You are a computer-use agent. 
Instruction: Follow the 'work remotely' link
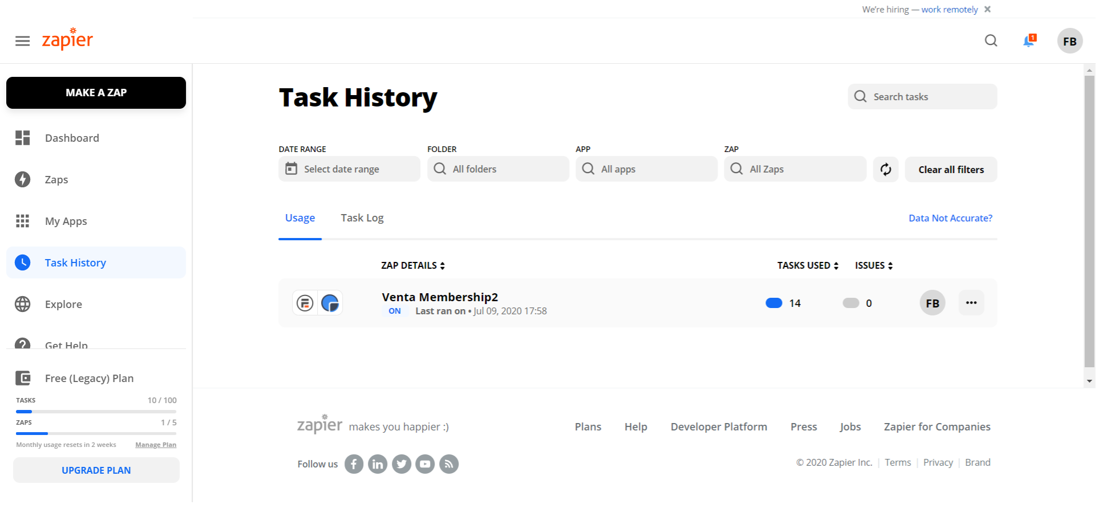[x=949, y=9]
